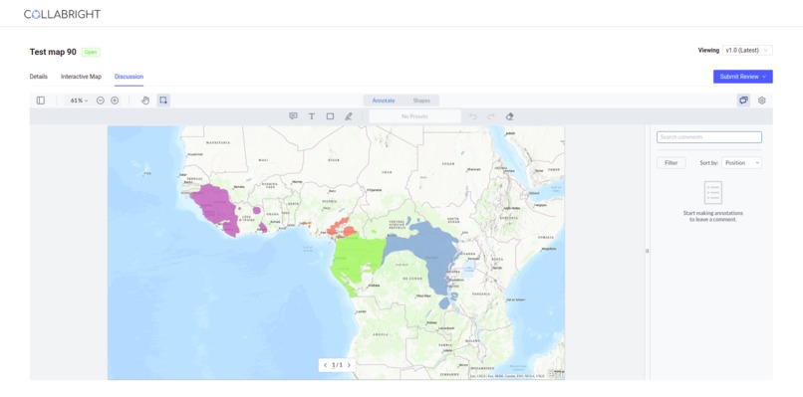The image size is (803, 397).
Task: Click the Test map 90 title
Action: coord(53,52)
